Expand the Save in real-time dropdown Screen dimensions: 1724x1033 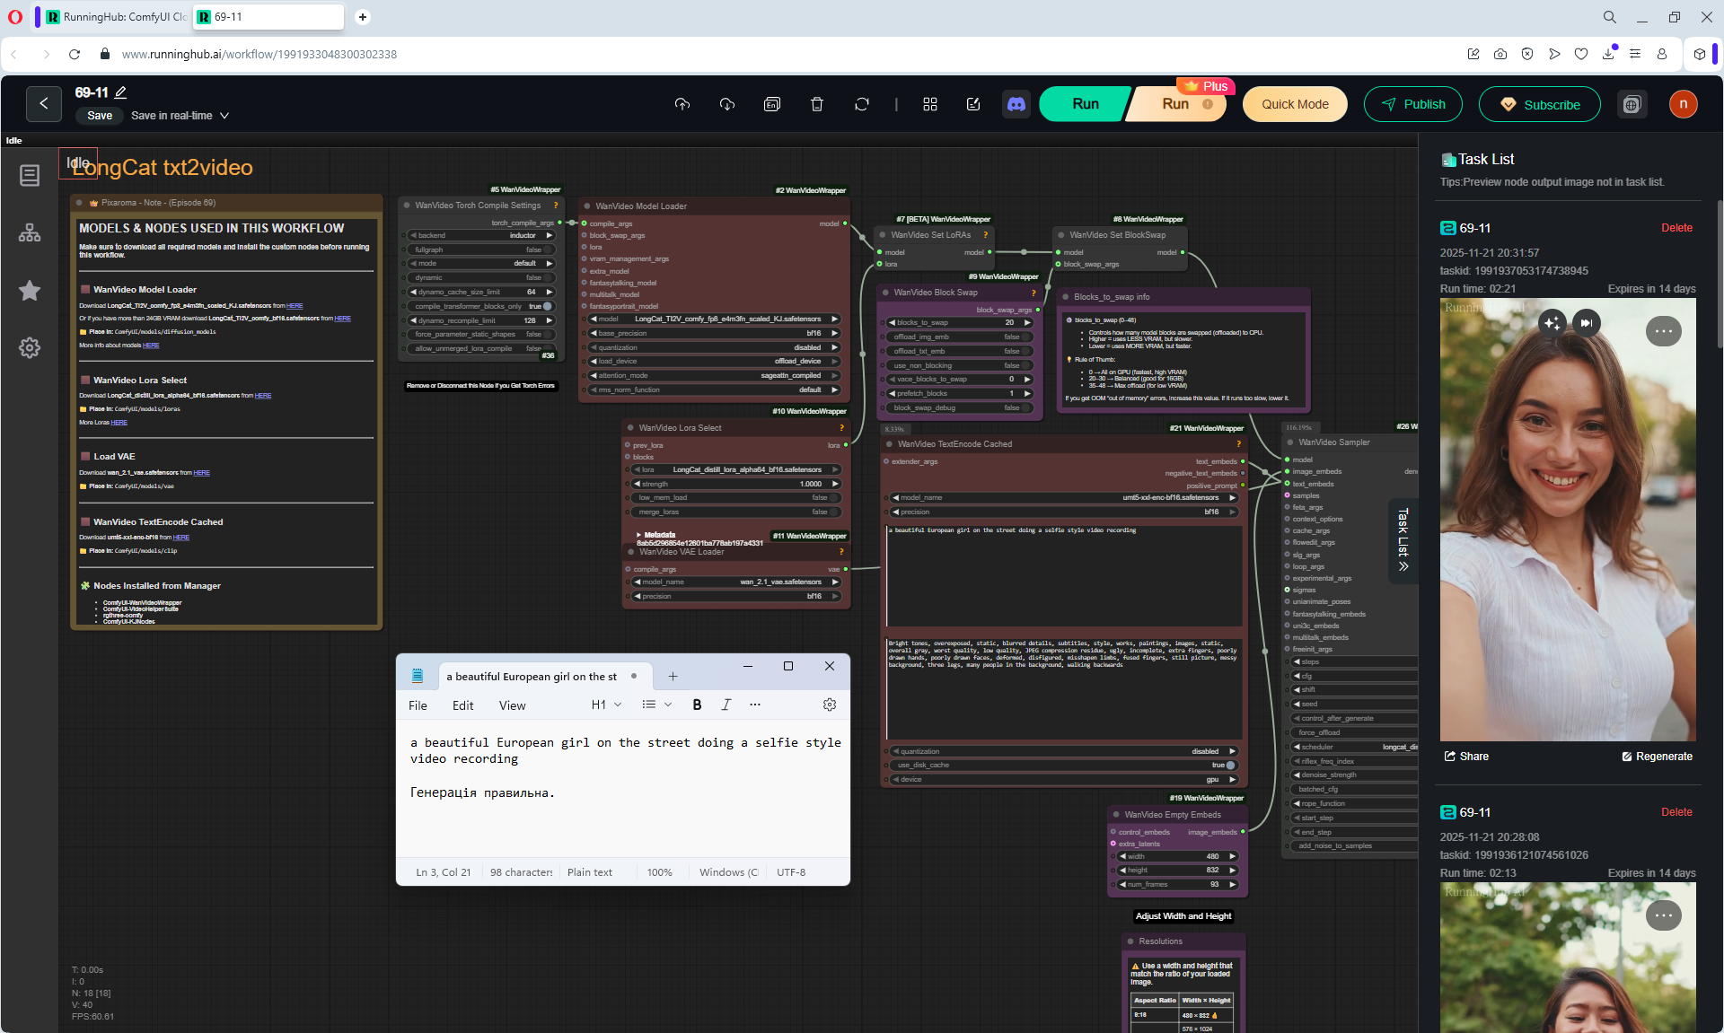pos(224,116)
